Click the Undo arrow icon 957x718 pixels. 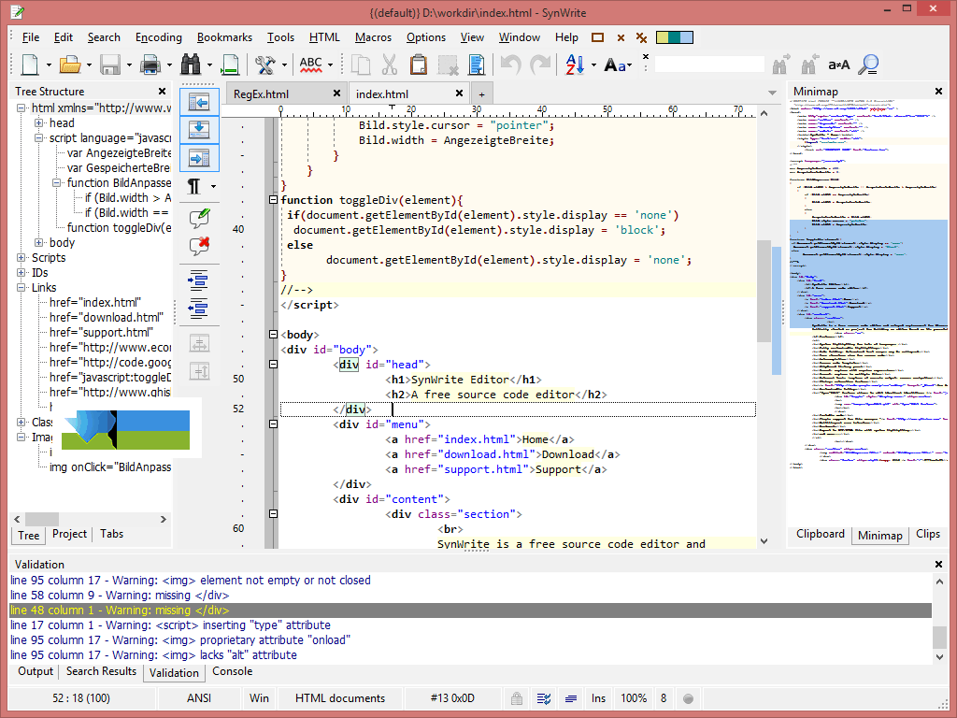click(510, 65)
